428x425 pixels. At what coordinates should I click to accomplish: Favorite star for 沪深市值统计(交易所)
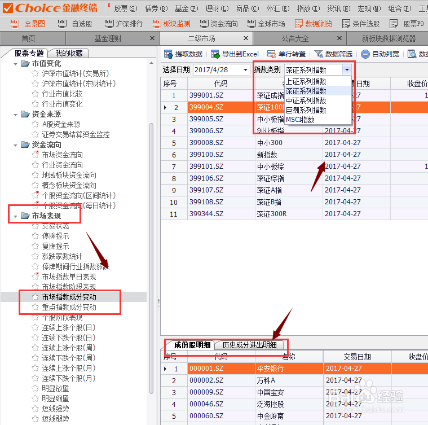[x=35, y=73]
